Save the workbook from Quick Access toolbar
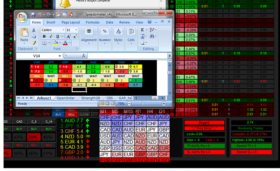Viewport: 280px width, 171px height. (33, 14)
